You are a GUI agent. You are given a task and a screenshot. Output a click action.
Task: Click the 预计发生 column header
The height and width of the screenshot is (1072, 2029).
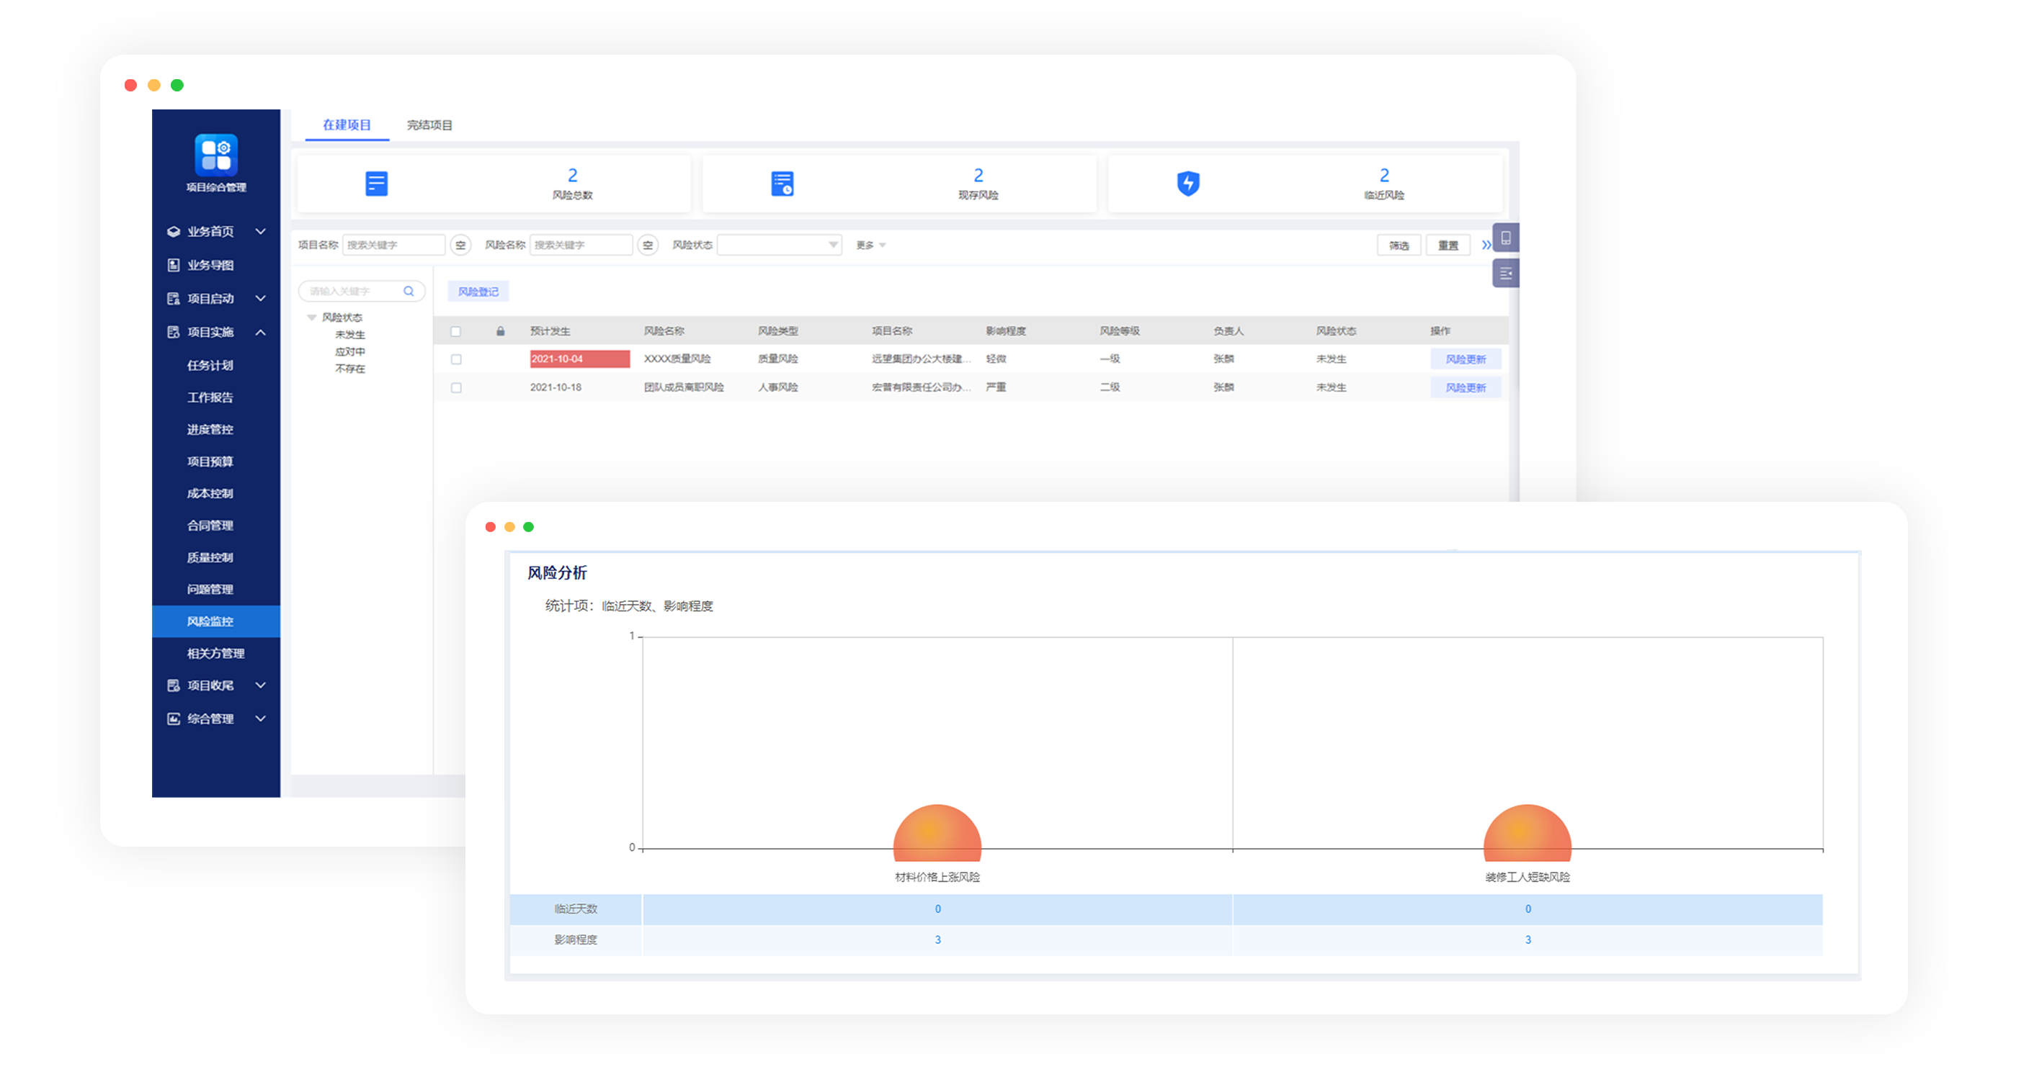(550, 331)
